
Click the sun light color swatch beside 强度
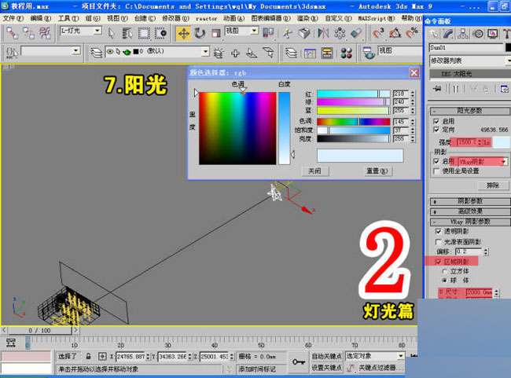498,141
